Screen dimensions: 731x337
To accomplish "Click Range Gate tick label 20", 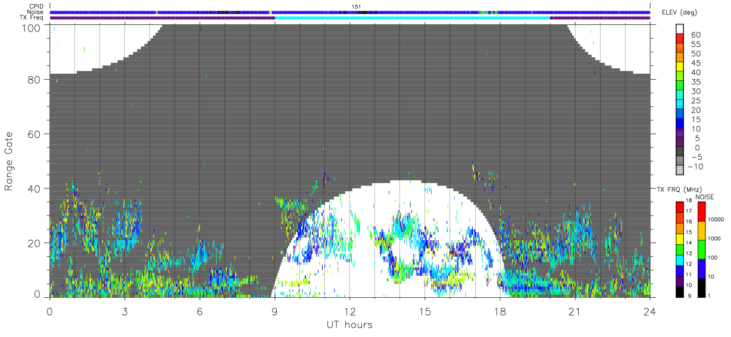I will (36, 243).
